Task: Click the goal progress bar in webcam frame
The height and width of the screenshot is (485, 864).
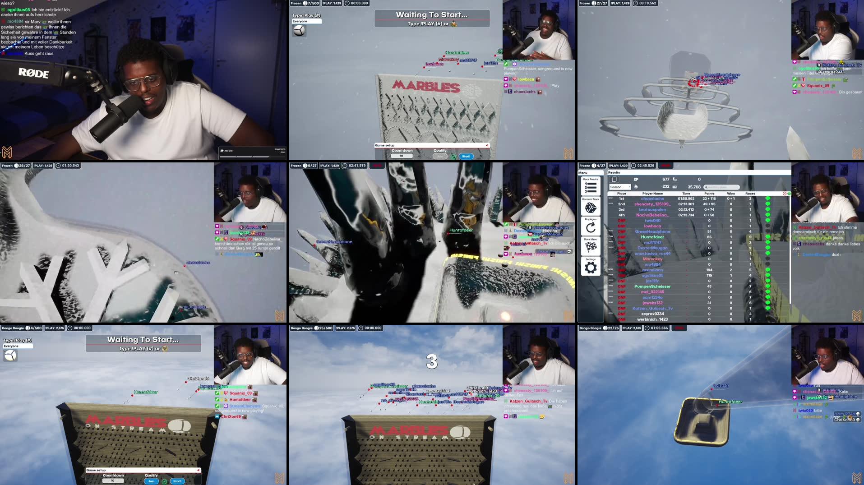Action: 253,156
